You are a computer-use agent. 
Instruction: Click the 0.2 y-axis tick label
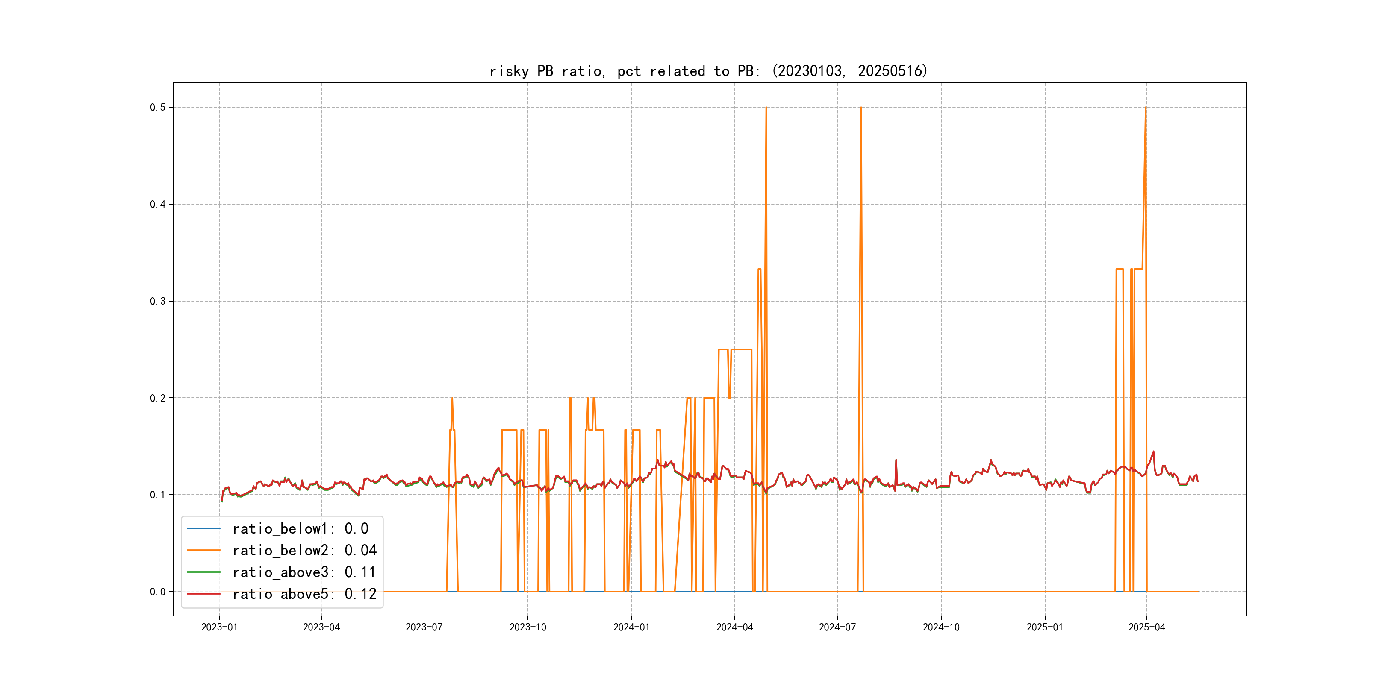(x=158, y=398)
